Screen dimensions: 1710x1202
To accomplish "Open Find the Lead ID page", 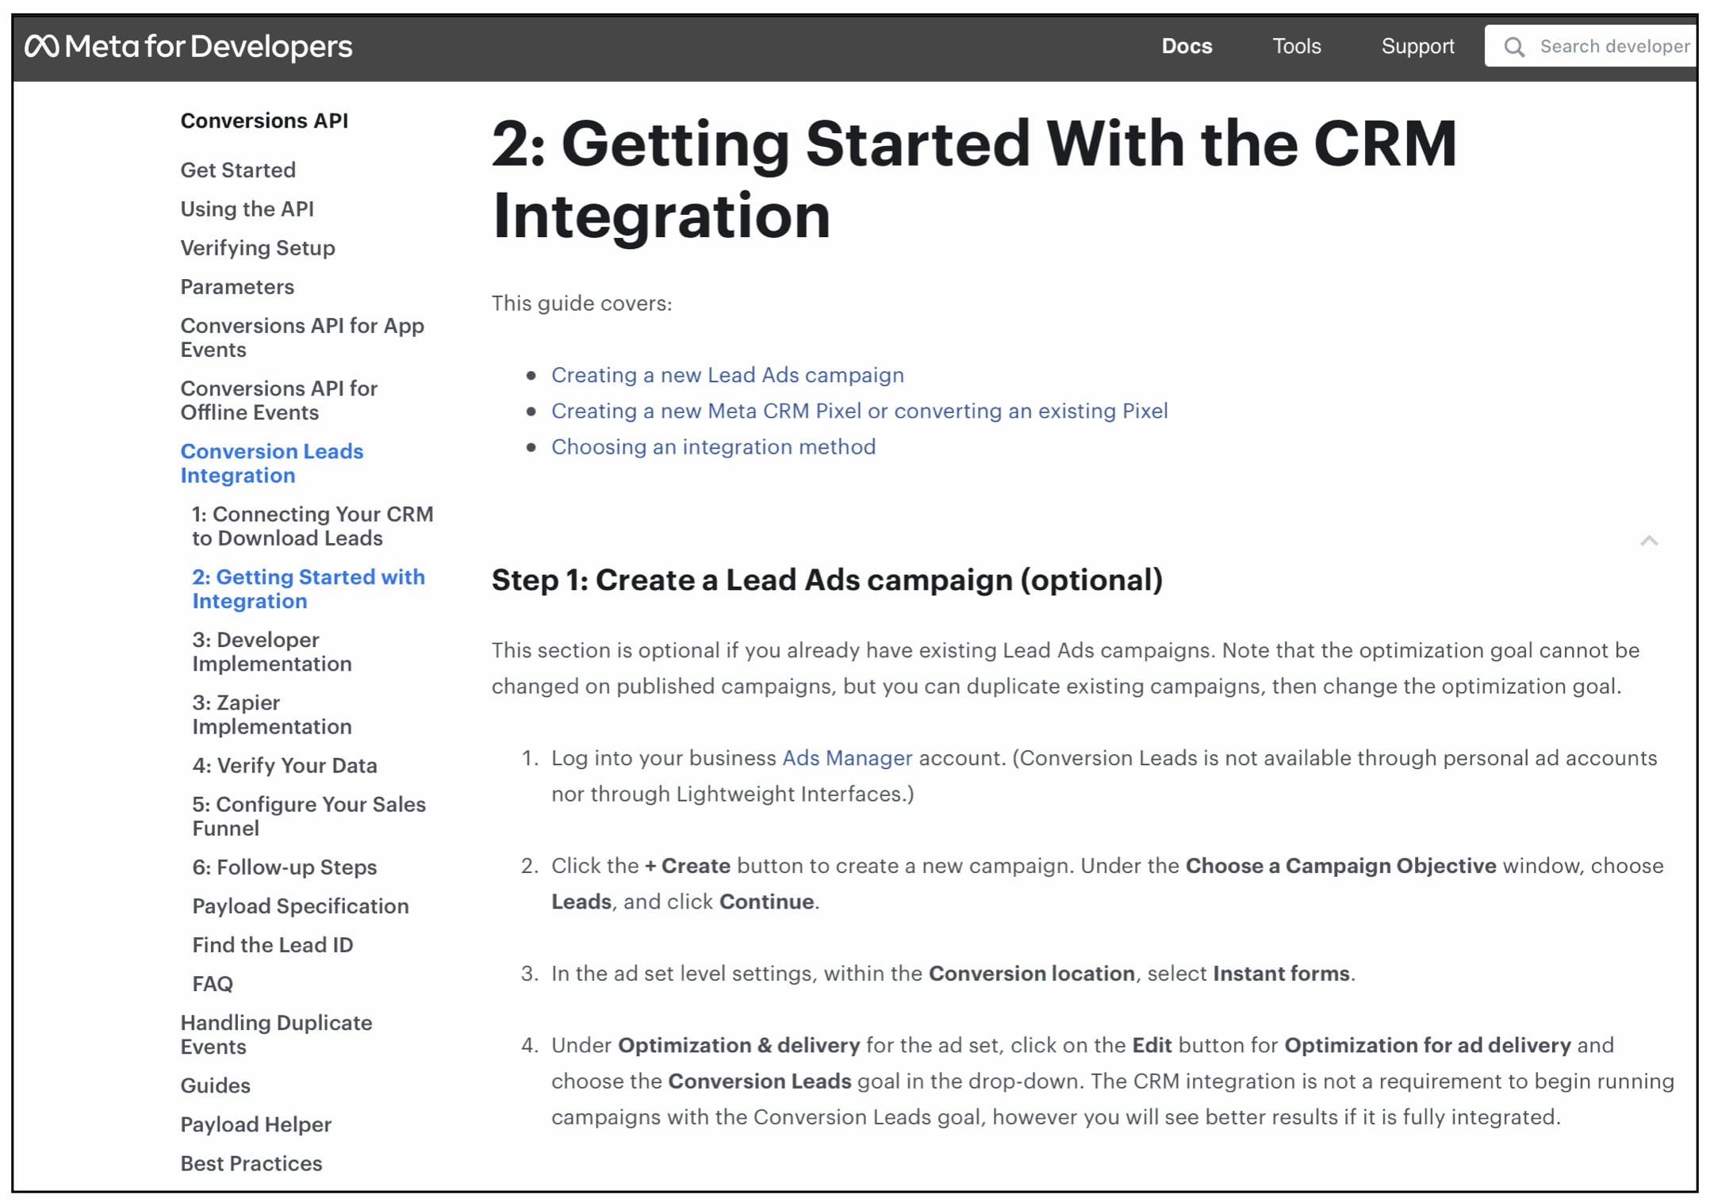I will [273, 945].
